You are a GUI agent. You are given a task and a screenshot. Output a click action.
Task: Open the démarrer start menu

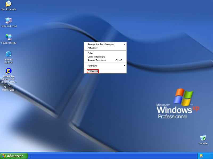pos(14,156)
